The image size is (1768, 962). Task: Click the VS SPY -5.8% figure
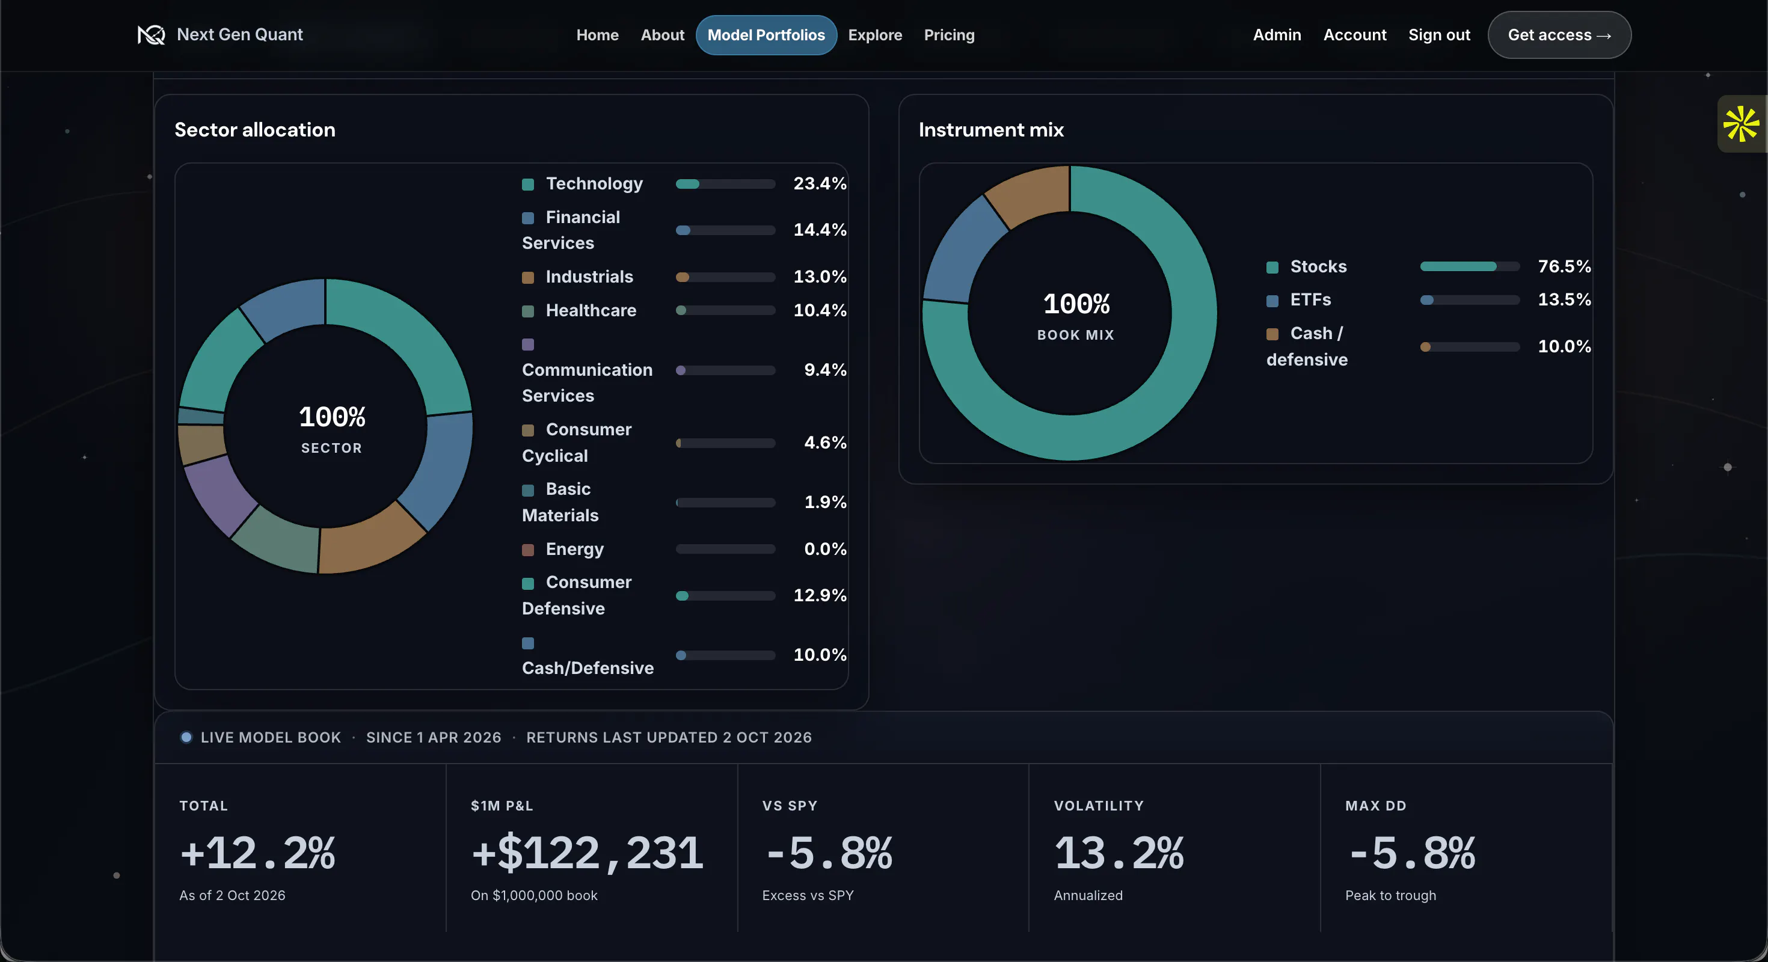click(x=830, y=852)
